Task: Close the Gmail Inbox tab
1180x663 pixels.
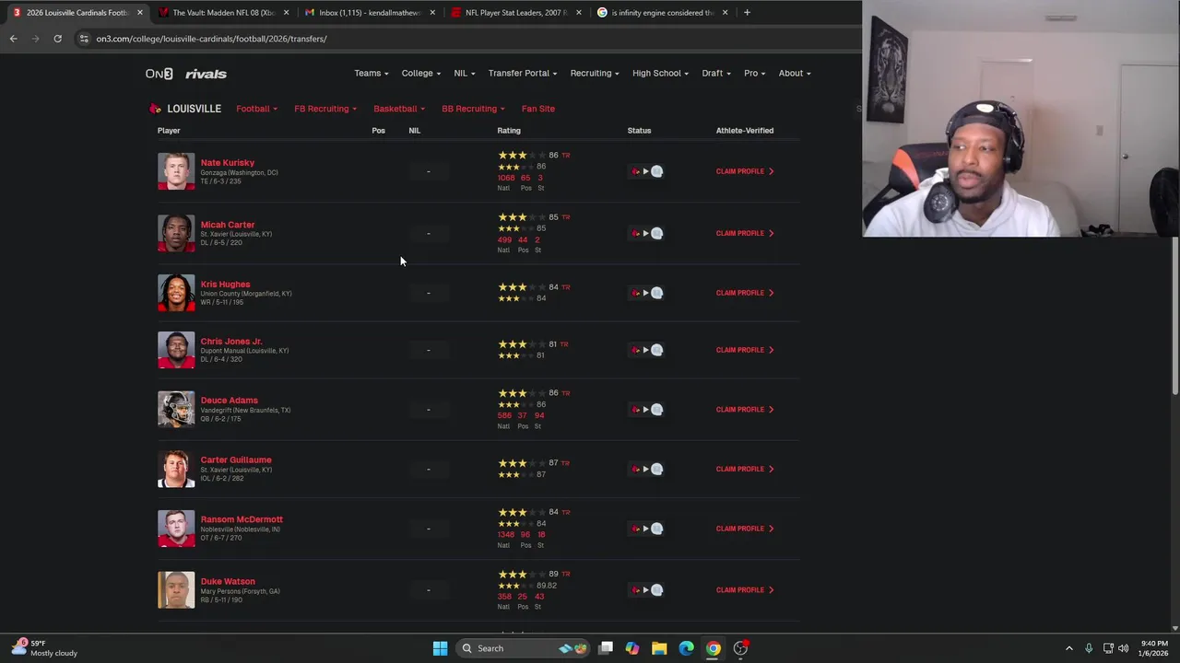Action: 432,13
